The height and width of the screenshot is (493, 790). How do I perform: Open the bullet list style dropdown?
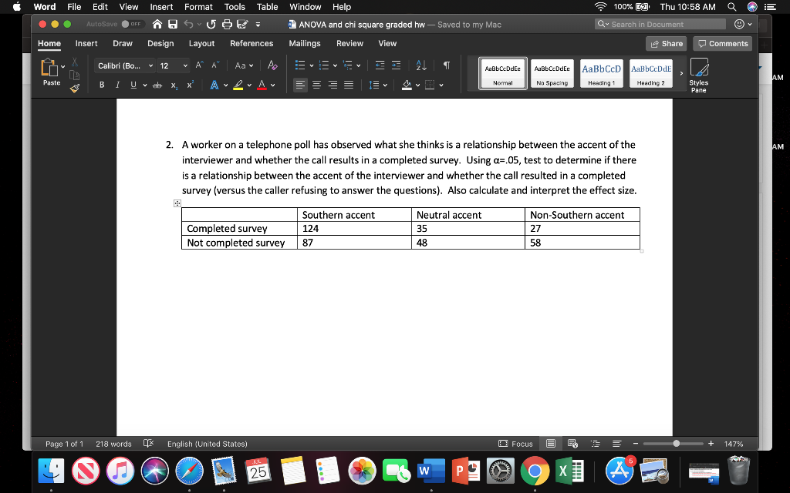[311, 65]
